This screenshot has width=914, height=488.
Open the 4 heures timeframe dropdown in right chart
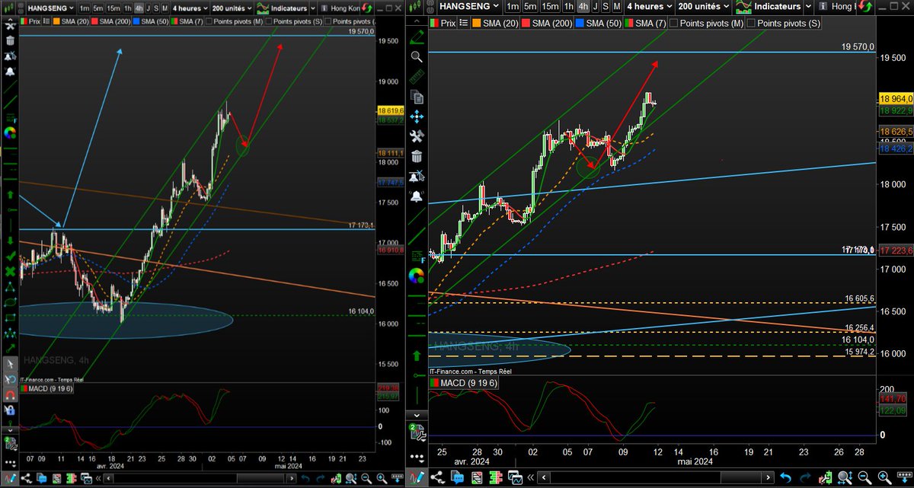[650, 6]
